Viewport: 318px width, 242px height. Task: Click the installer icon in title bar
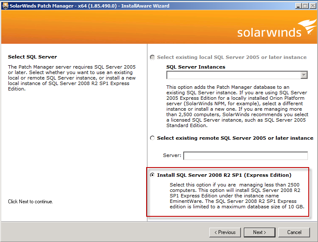point(5,6)
